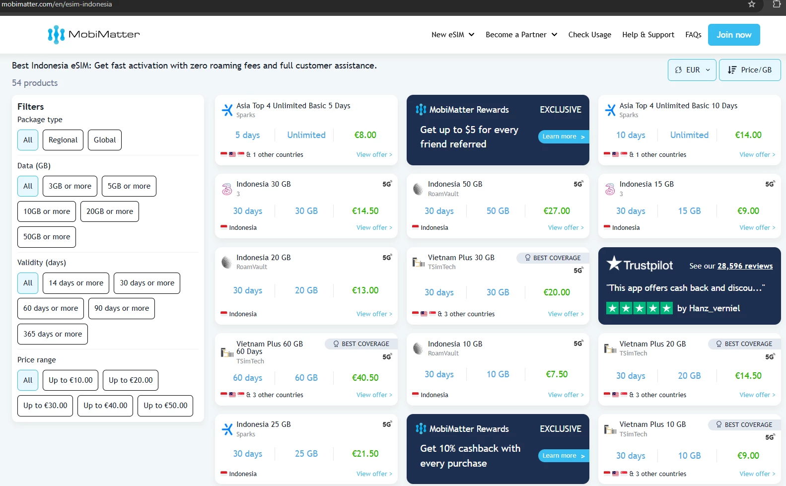Click the 5G badge on Indonesia 15 GB

point(770,184)
